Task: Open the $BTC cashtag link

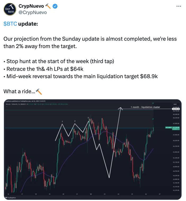Action: tap(10, 24)
